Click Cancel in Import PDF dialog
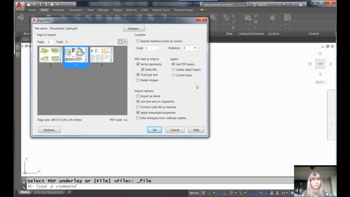Viewport: 350px width, 197px height. tap(175, 130)
